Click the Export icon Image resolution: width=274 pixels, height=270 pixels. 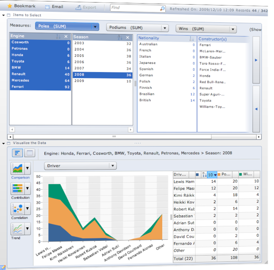(78, 7)
